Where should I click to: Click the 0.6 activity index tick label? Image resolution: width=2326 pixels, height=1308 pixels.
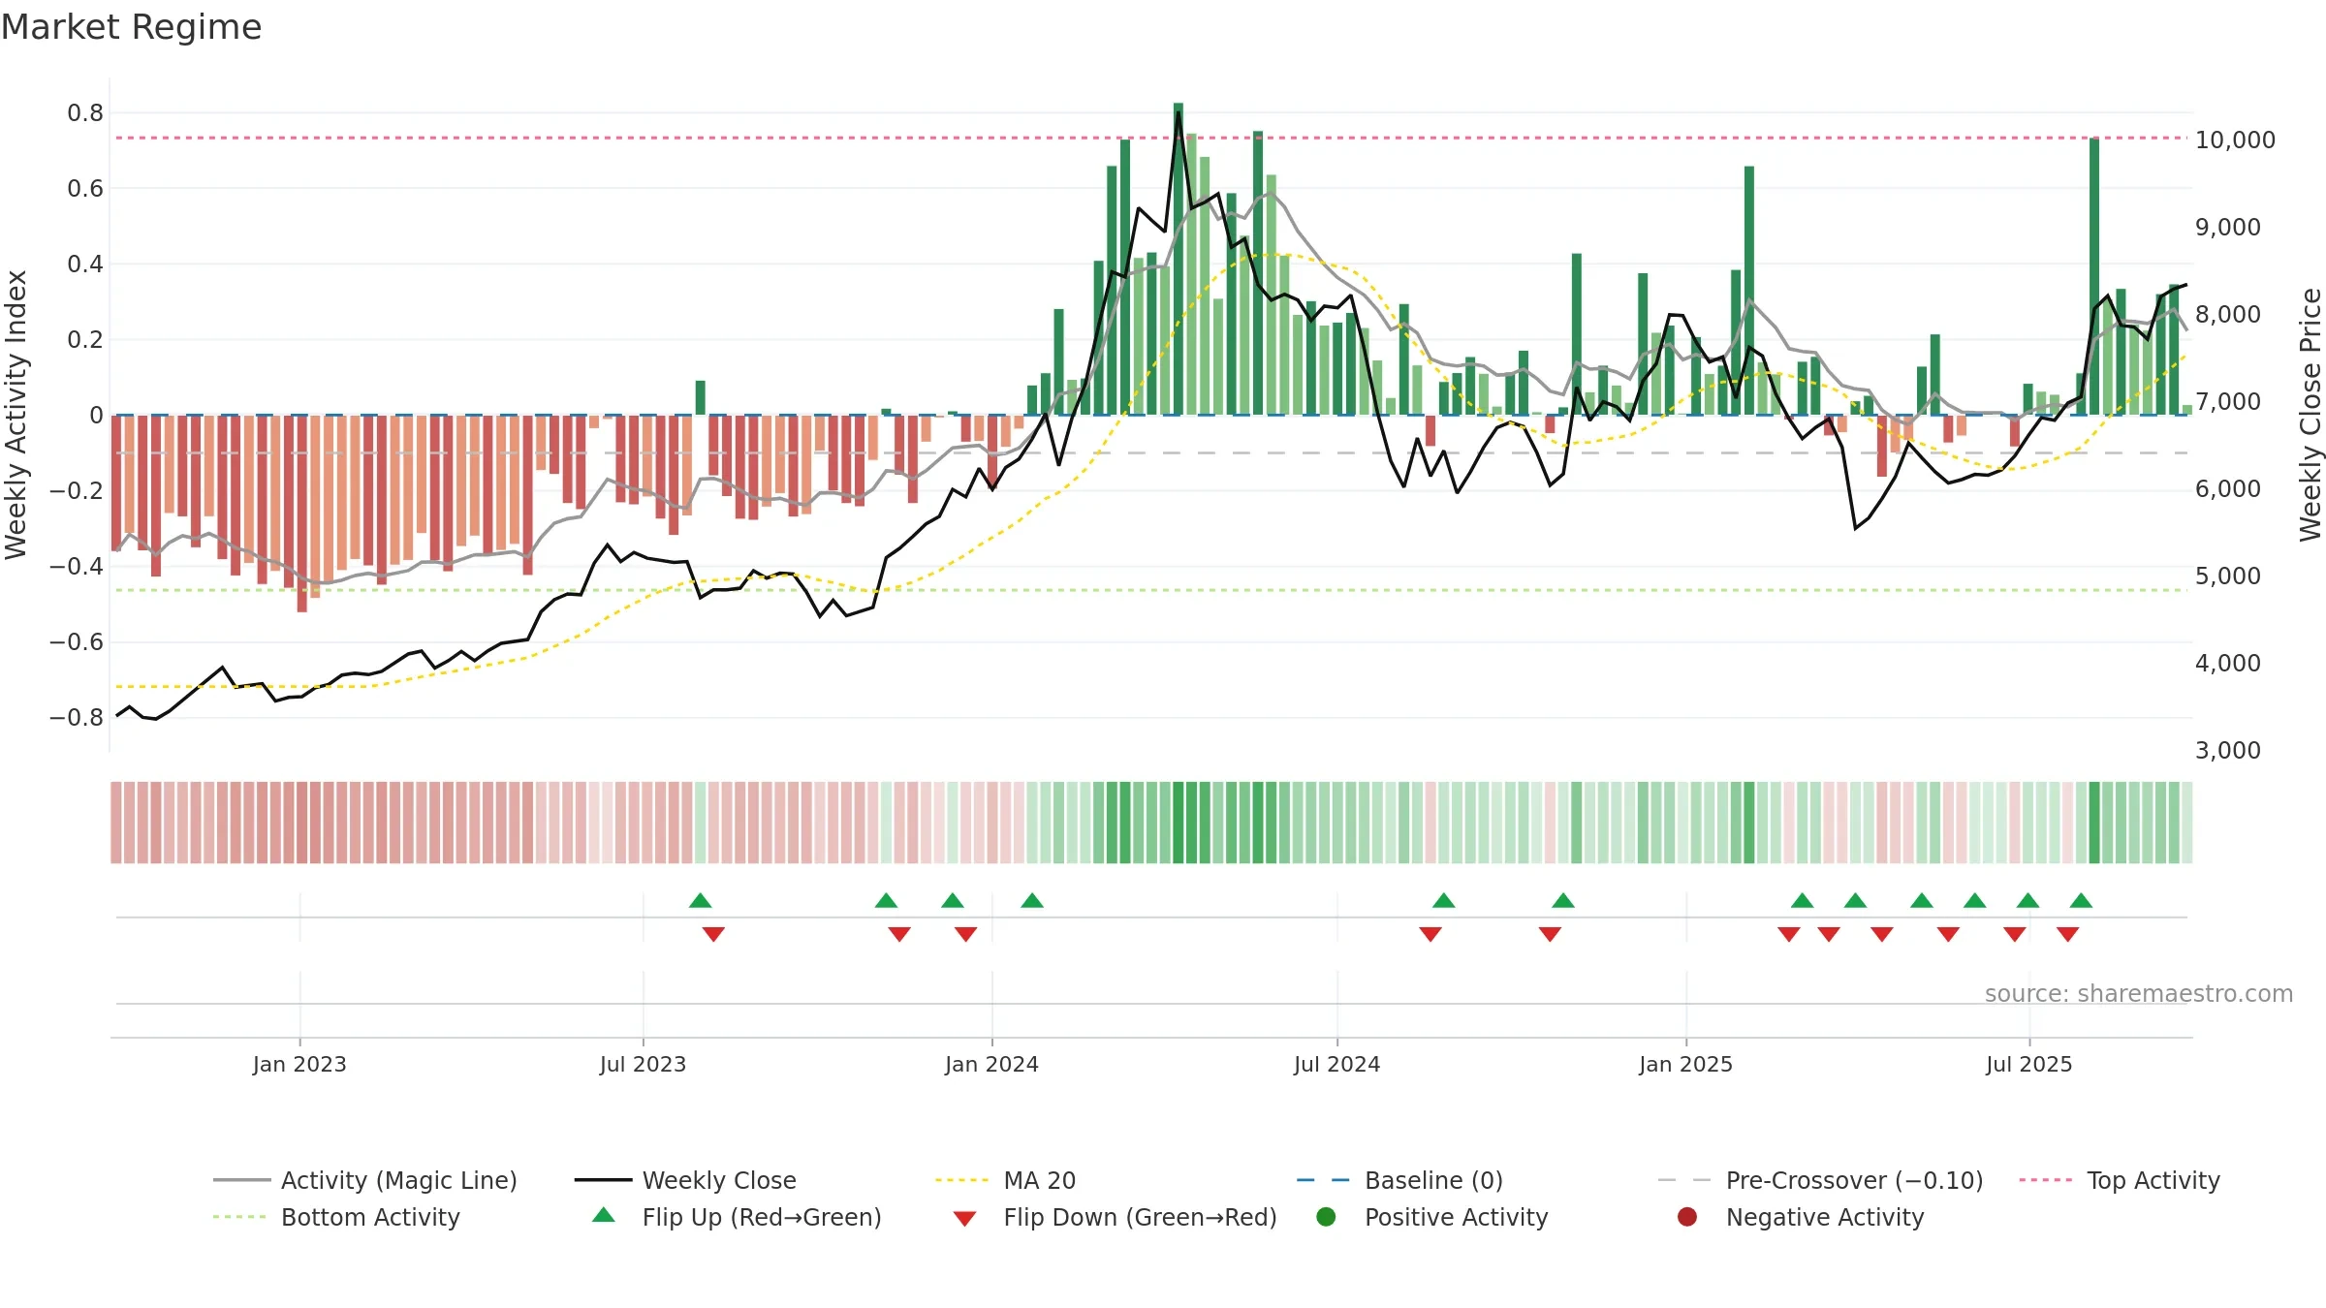(85, 189)
